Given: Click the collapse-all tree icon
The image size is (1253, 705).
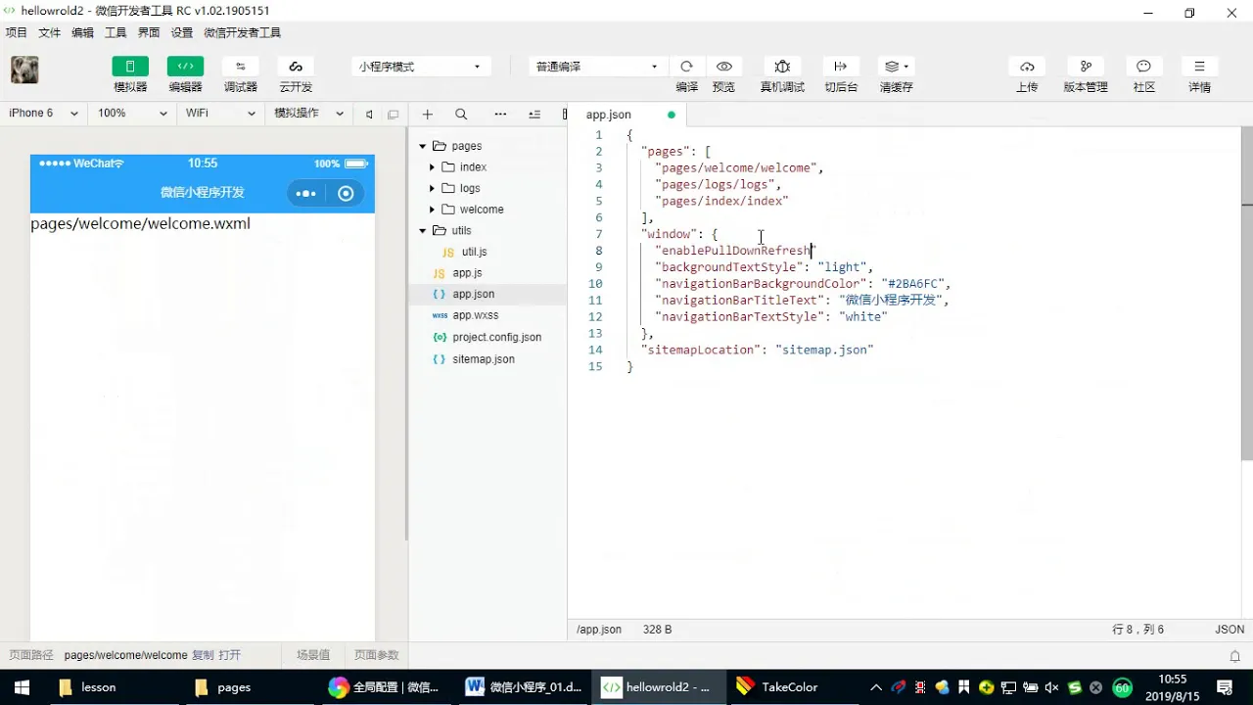Looking at the screenshot, I should pos(534,115).
